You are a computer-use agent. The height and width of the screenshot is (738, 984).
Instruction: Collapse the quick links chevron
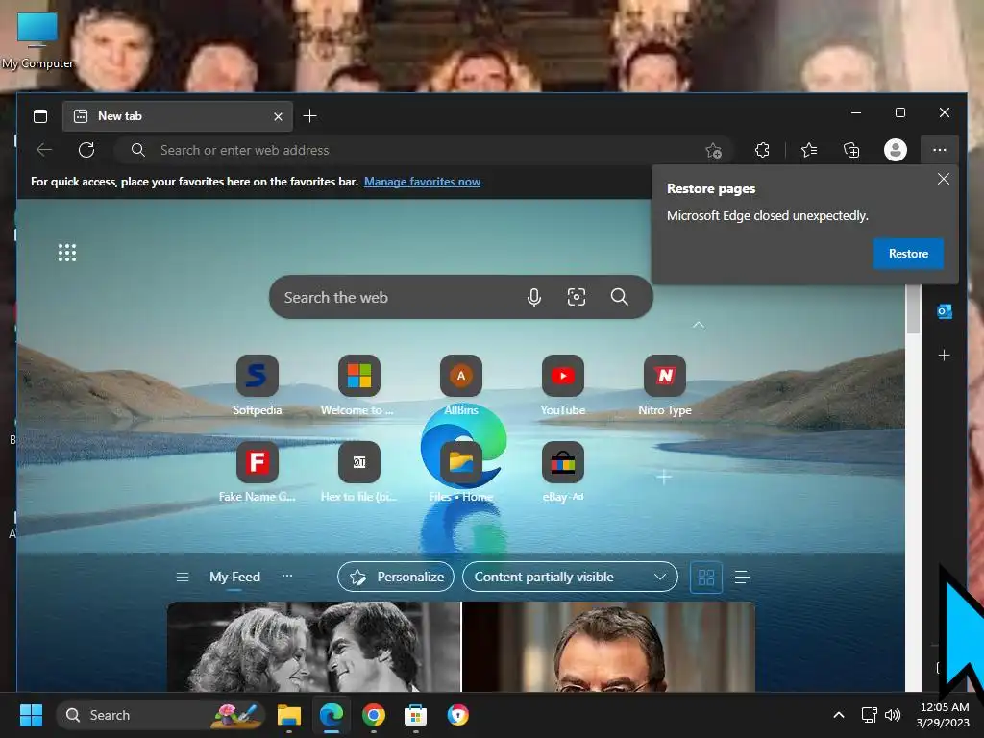(699, 325)
